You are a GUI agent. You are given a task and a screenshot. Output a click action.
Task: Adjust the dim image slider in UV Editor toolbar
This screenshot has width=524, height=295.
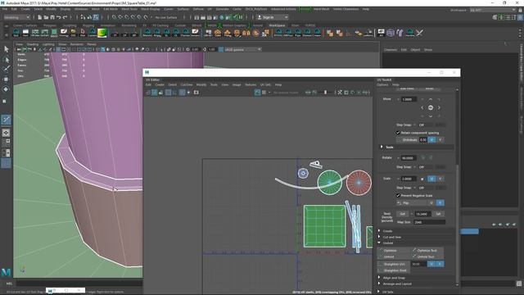(325, 93)
